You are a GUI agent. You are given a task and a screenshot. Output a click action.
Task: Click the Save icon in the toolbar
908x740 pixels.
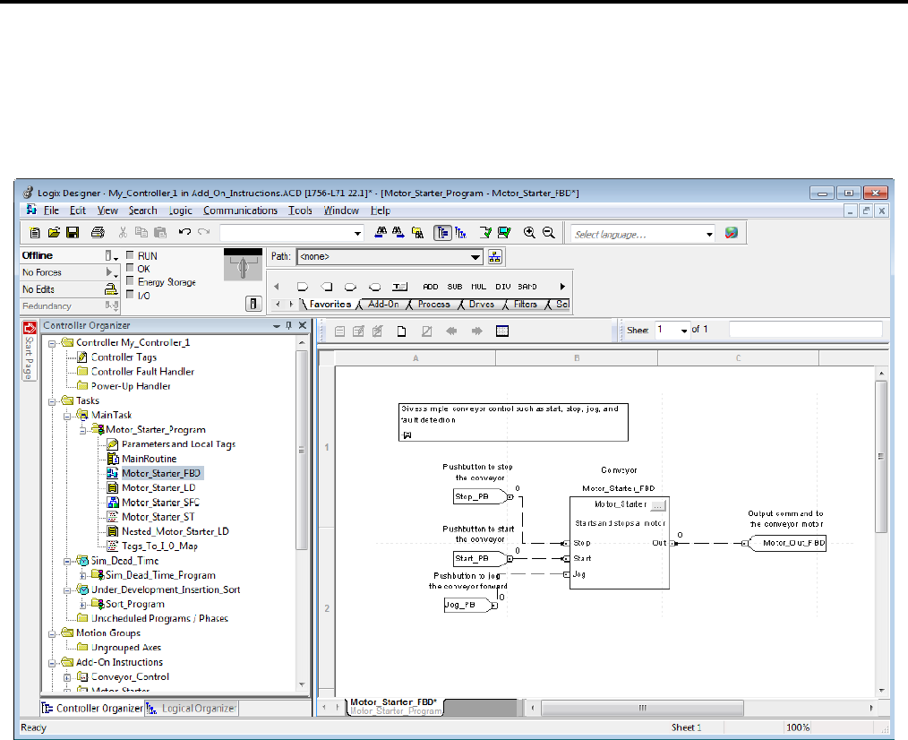click(x=72, y=233)
